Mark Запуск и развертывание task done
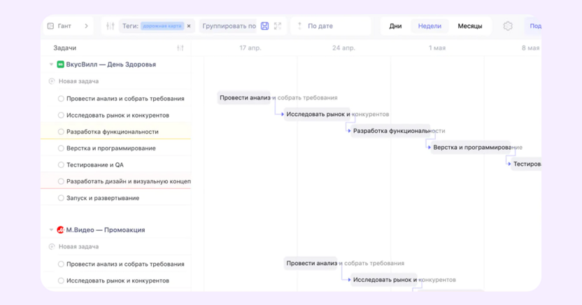582x305 pixels. (61, 198)
